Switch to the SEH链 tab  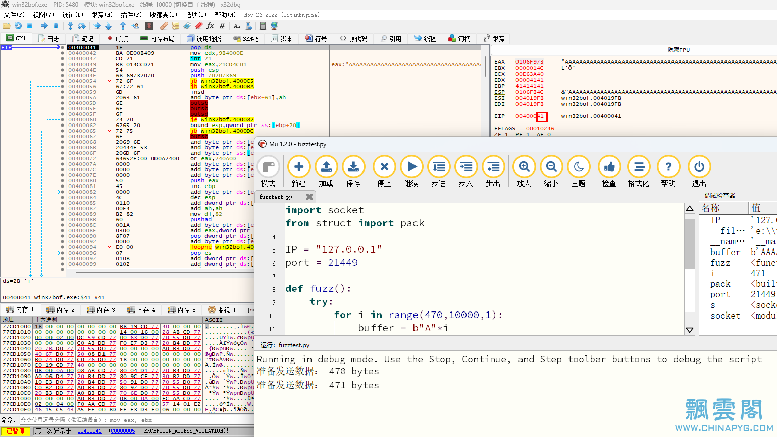pyautogui.click(x=246, y=38)
